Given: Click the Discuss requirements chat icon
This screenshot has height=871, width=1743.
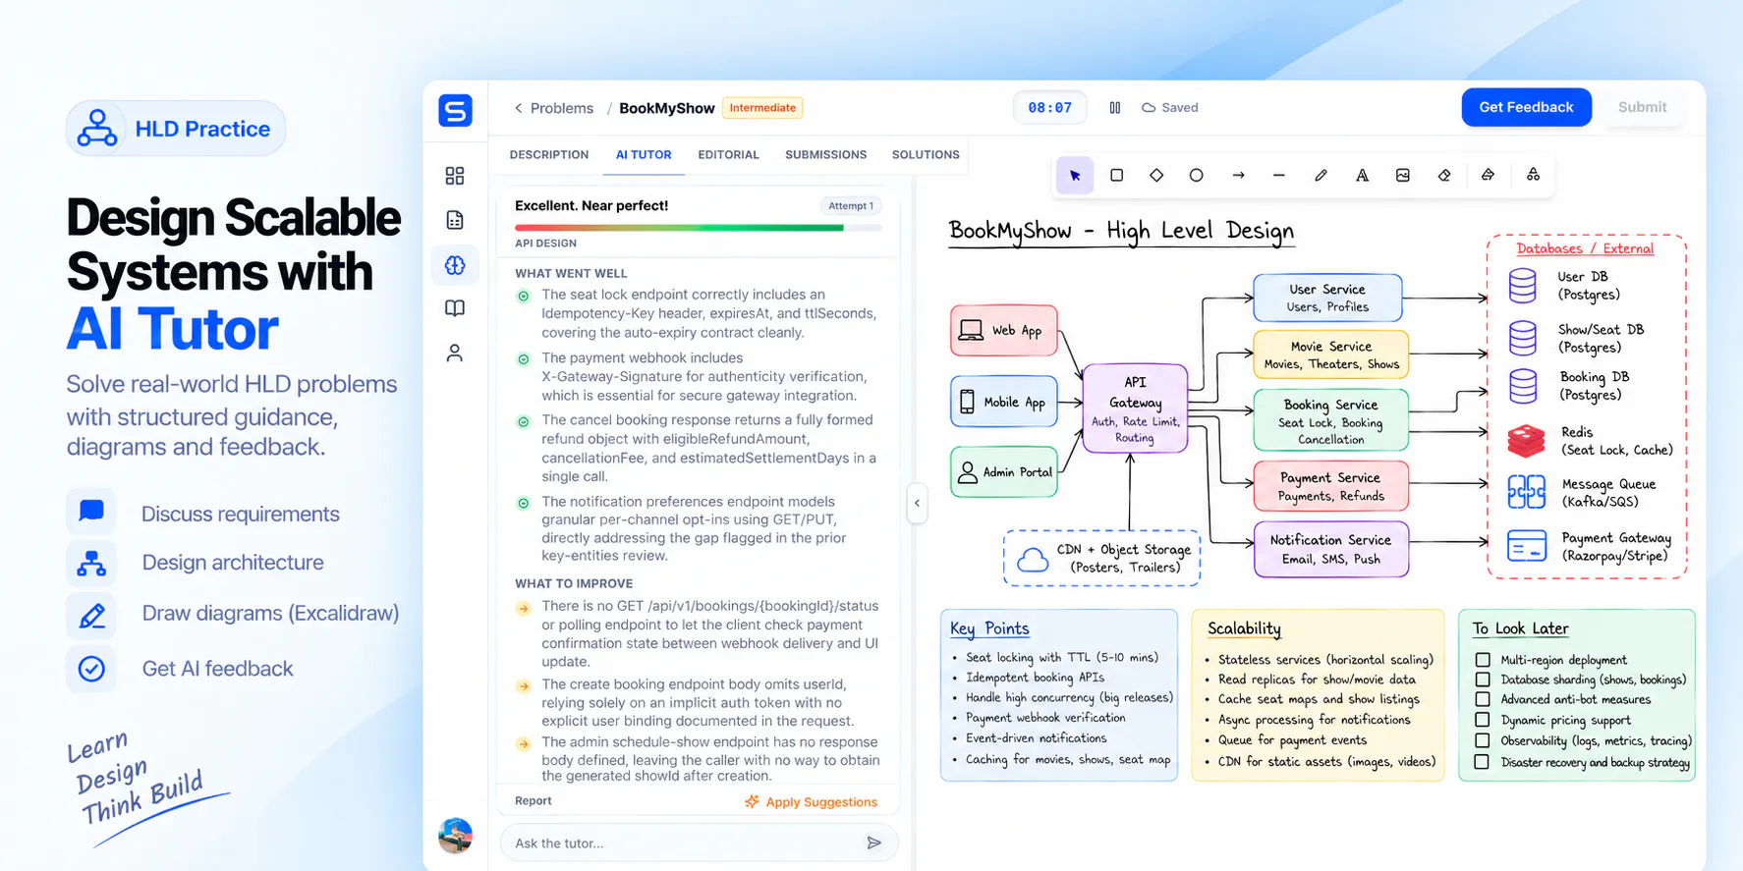Looking at the screenshot, I should 91,512.
